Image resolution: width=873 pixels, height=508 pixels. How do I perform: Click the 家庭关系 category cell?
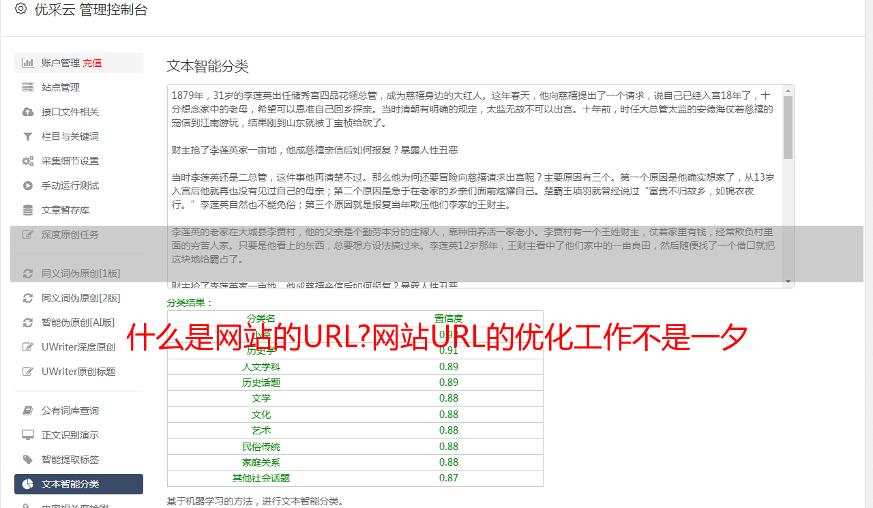[261, 462]
